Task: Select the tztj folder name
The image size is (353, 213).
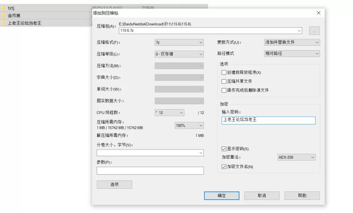Action: [x=11, y=8]
